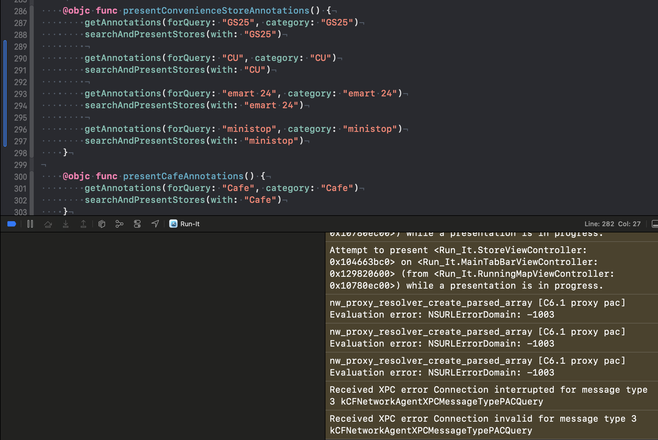658x440 pixels.
Task: Click the blue change bar beside line 292
Action: 5,82
